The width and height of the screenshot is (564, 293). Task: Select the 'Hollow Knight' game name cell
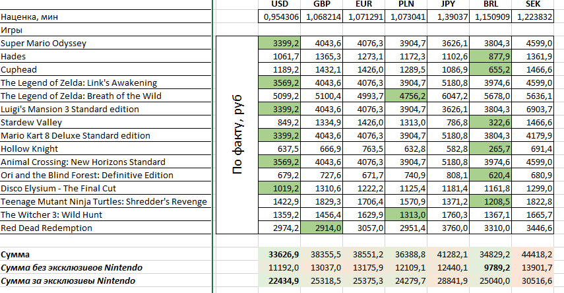106,148
